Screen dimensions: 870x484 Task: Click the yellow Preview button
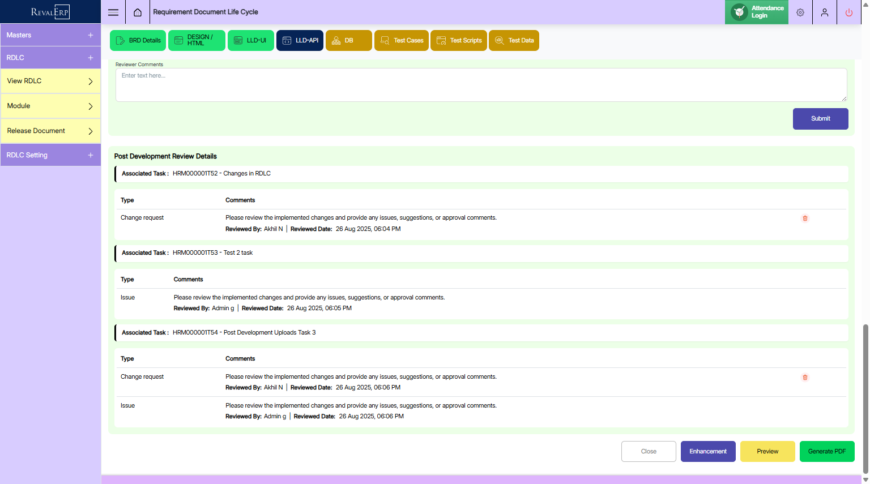pyautogui.click(x=767, y=452)
